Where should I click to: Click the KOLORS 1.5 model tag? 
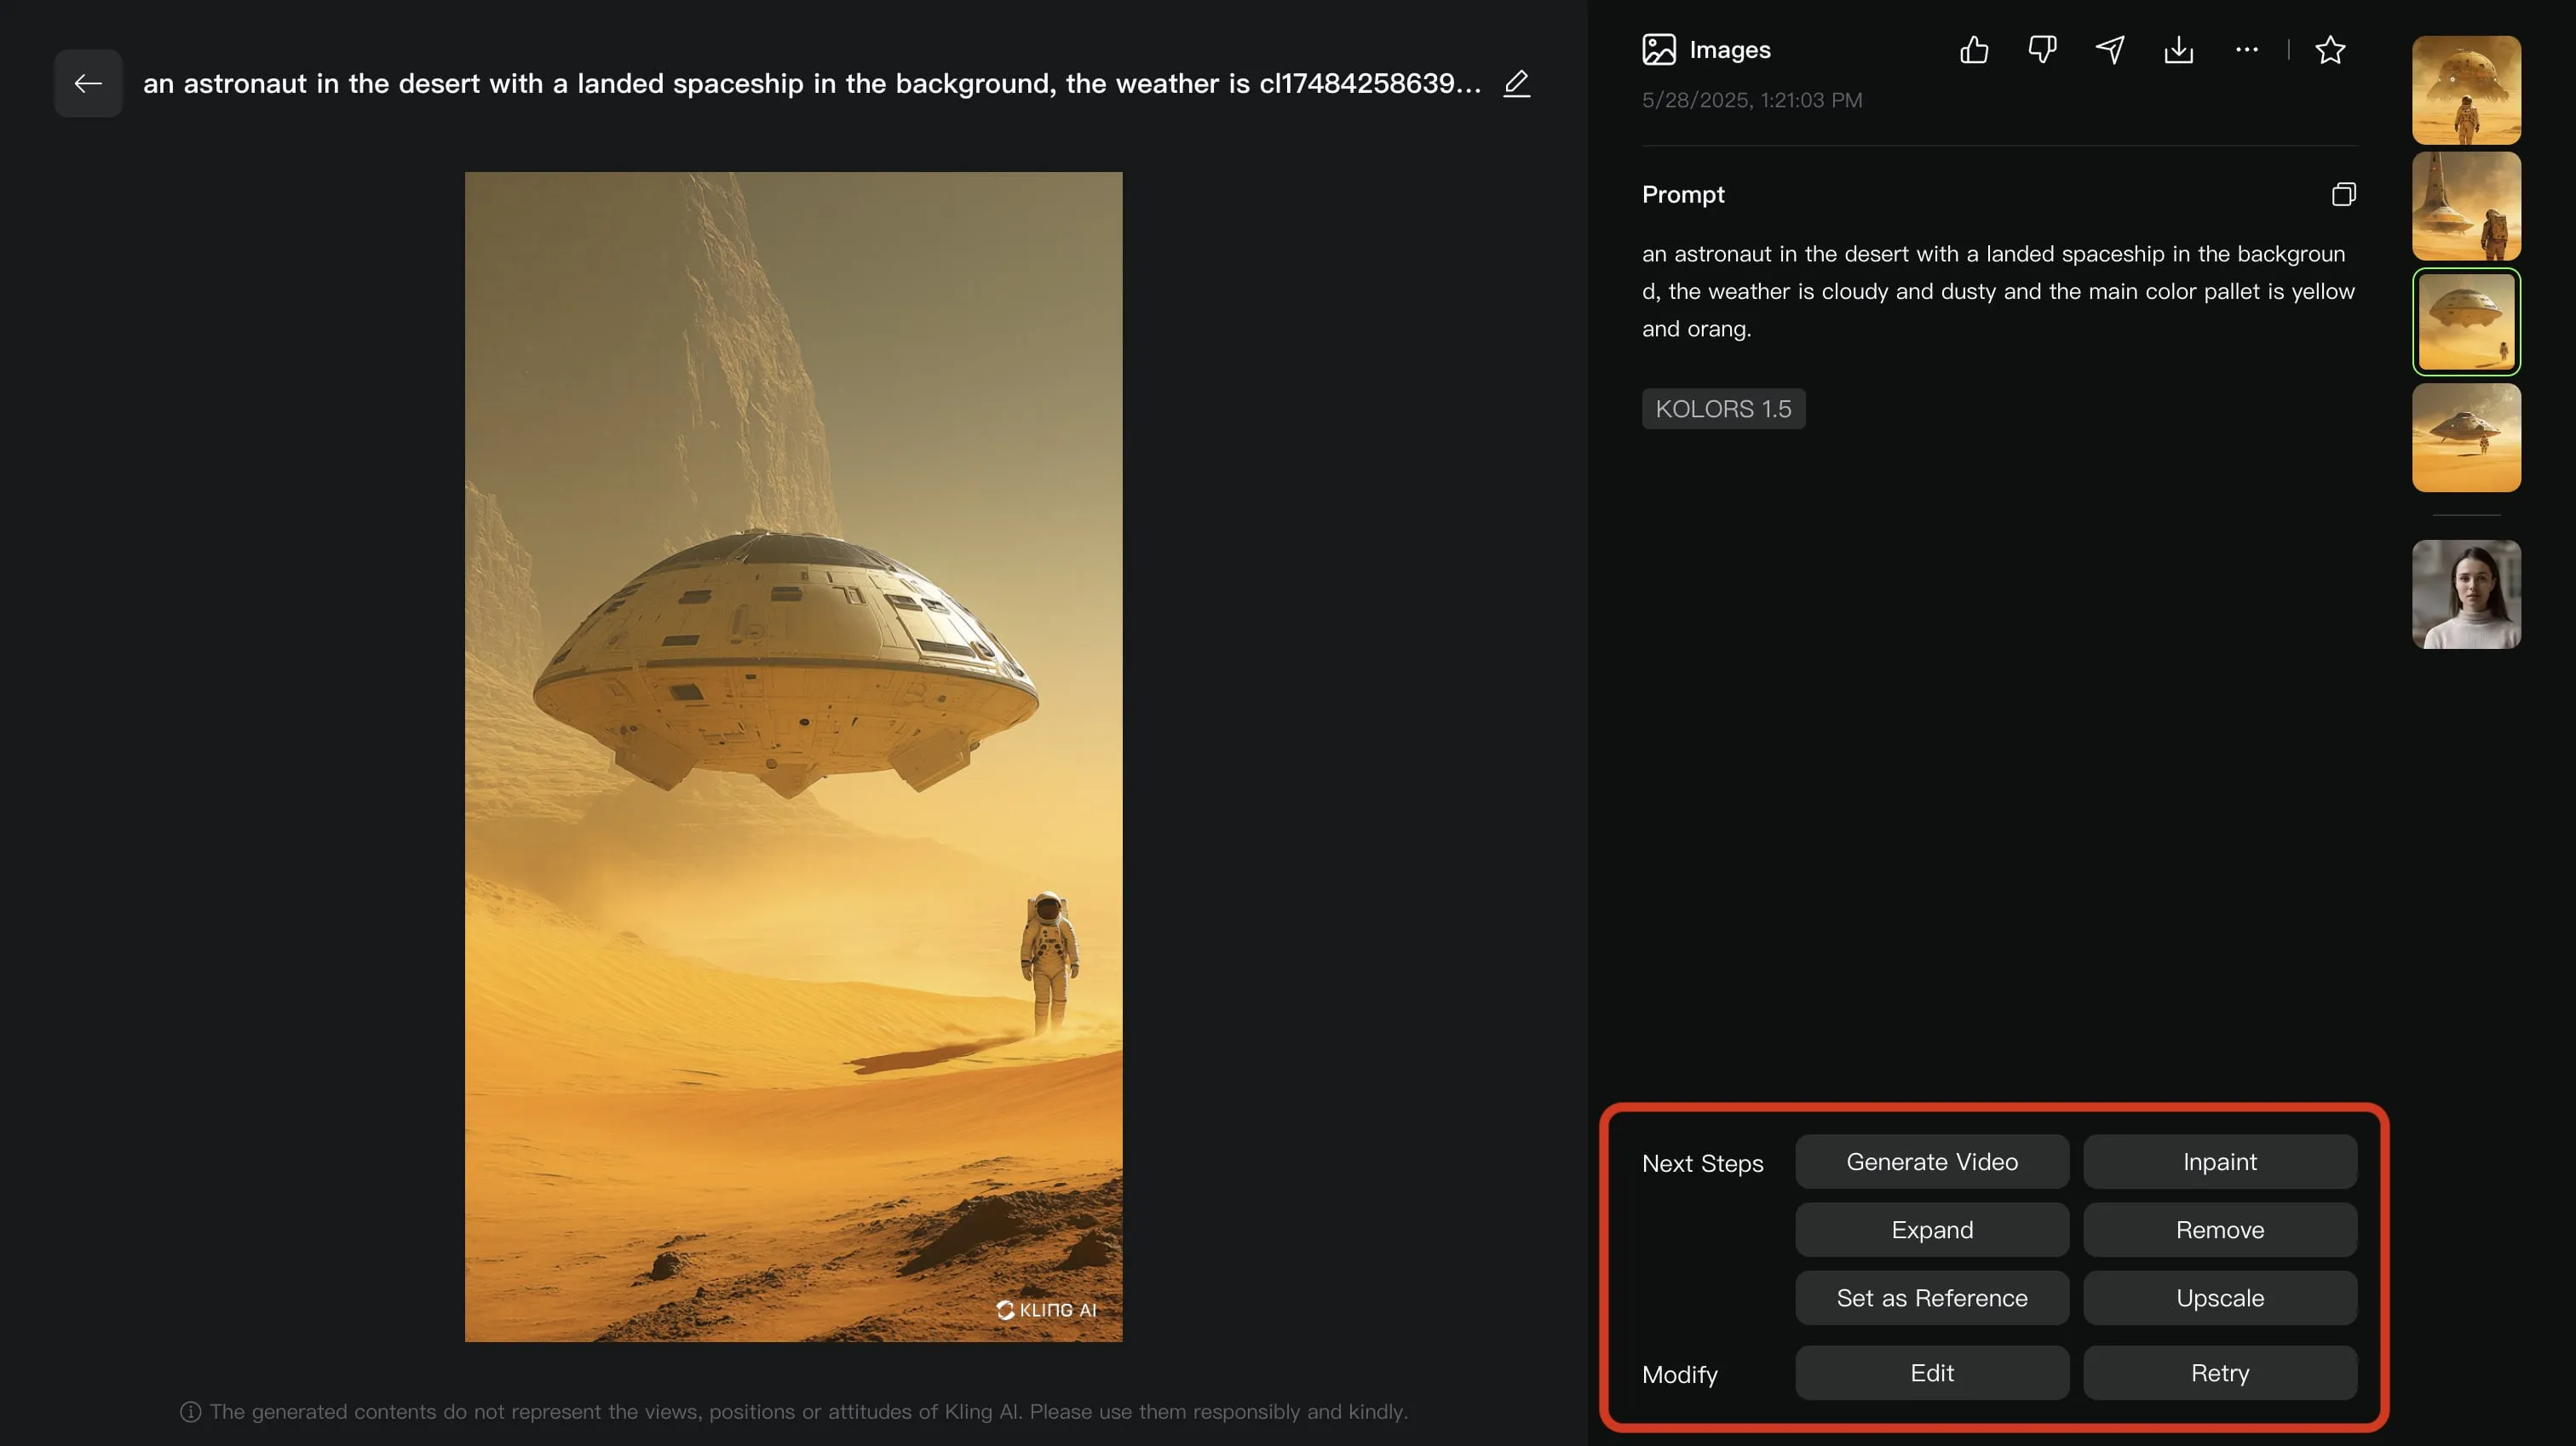tap(1723, 408)
